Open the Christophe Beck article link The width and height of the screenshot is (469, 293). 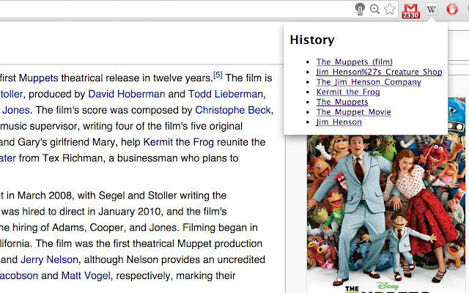(232, 111)
